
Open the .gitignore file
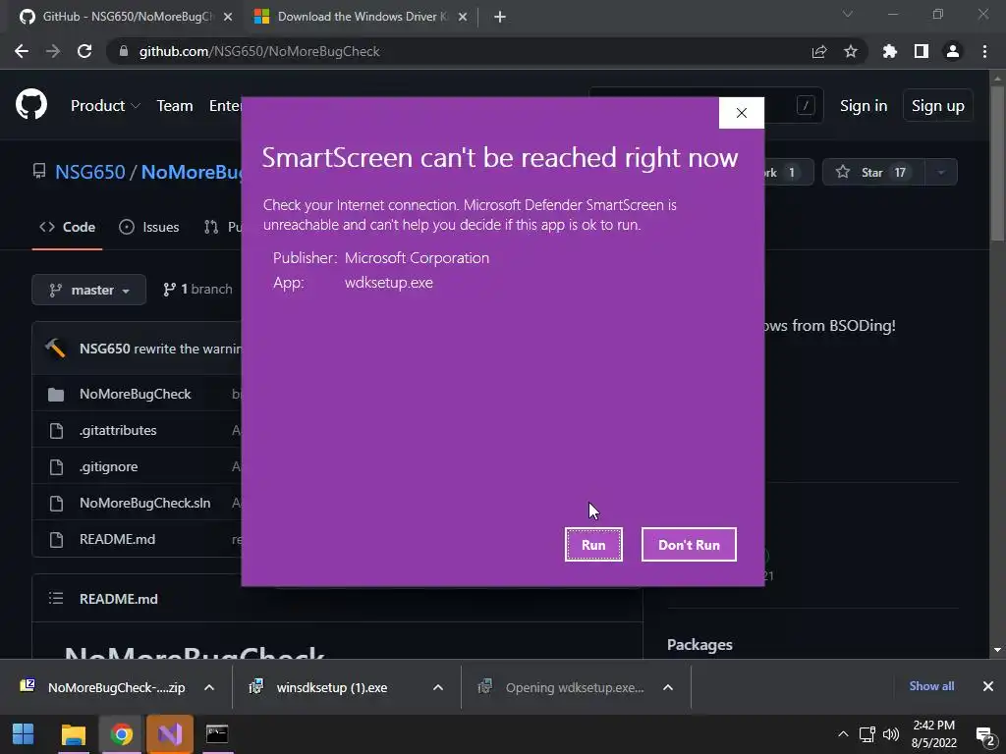108,466
